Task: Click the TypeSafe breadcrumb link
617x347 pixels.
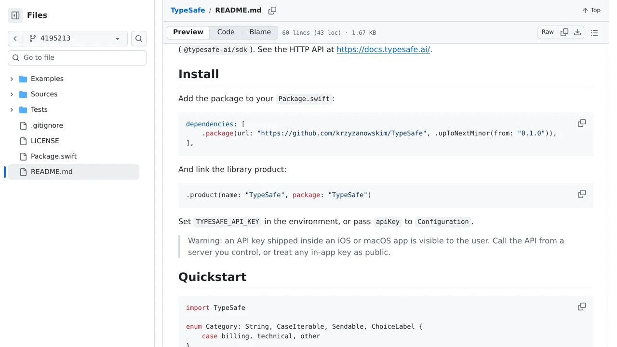Action: point(188,10)
